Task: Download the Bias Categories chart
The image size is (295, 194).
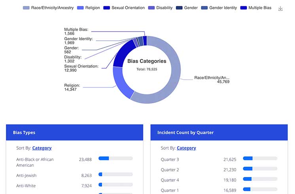Action: pos(280,8)
